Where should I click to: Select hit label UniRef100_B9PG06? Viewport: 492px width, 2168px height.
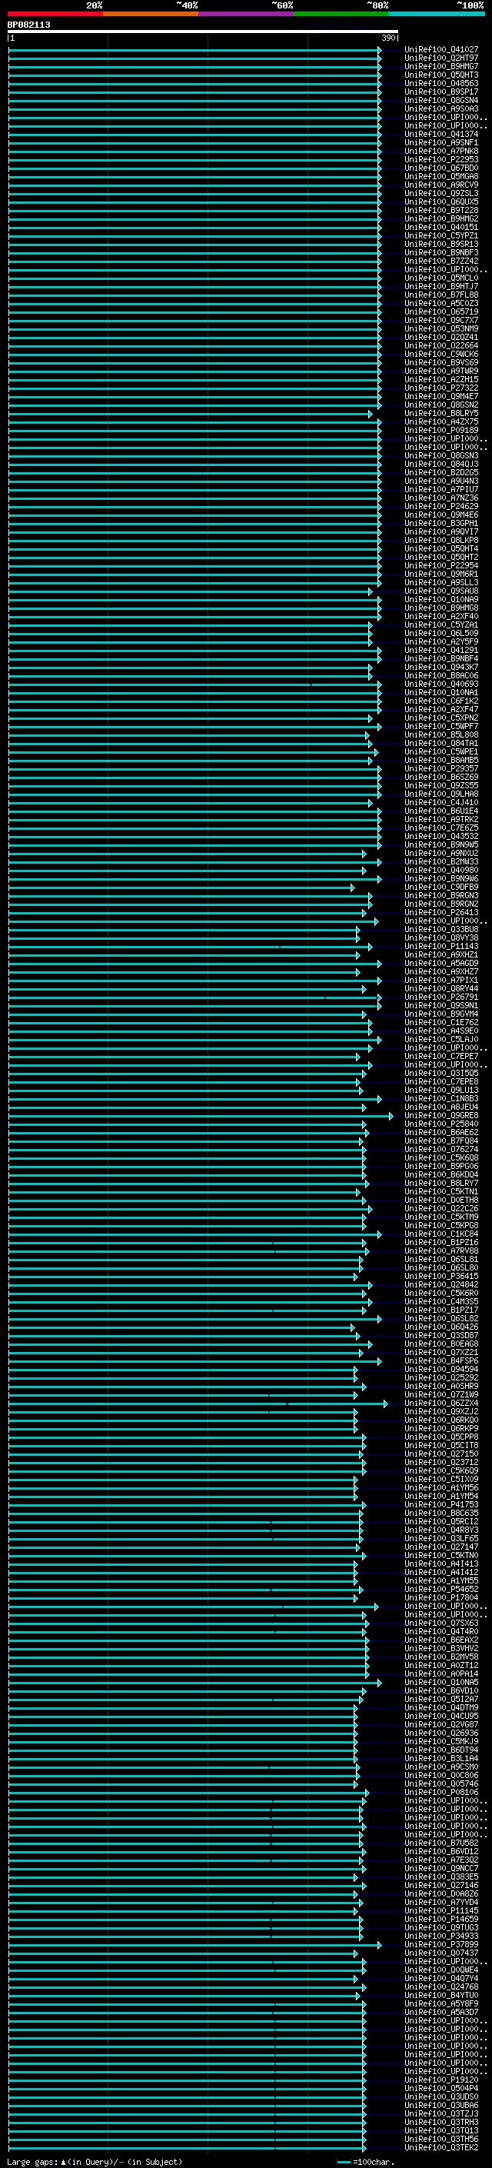[x=441, y=1167]
